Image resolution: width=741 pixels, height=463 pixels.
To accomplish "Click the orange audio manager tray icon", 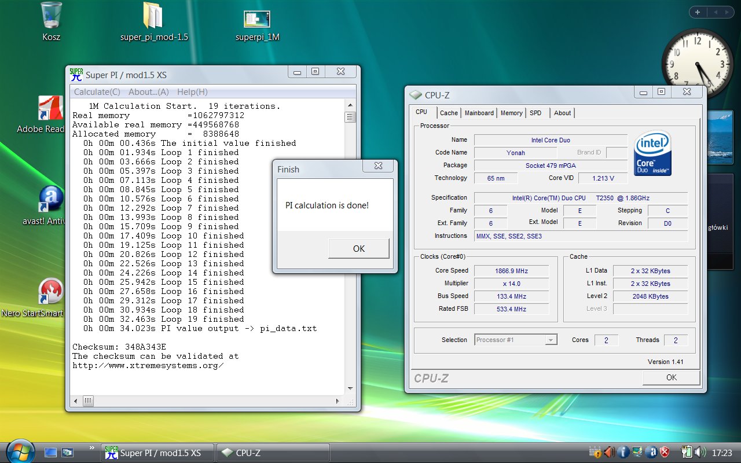I will click(609, 452).
